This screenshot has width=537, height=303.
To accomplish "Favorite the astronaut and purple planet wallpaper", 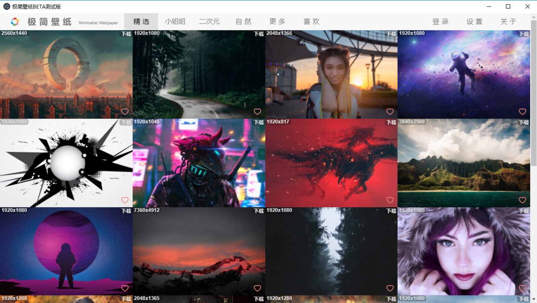I will [x=125, y=288].
